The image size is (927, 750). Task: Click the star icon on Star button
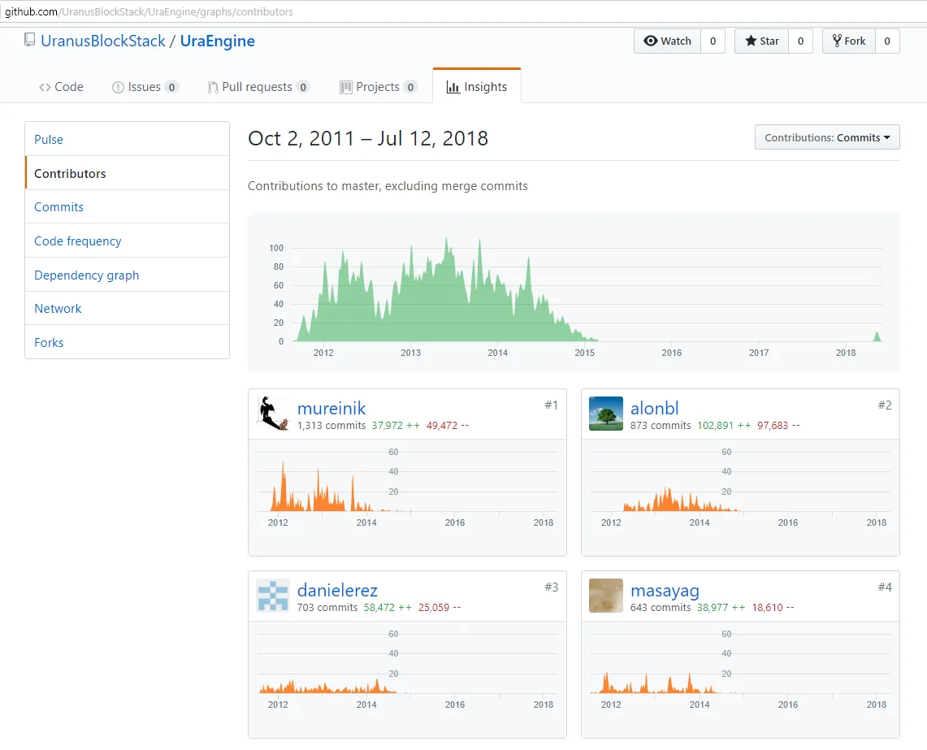tap(751, 41)
